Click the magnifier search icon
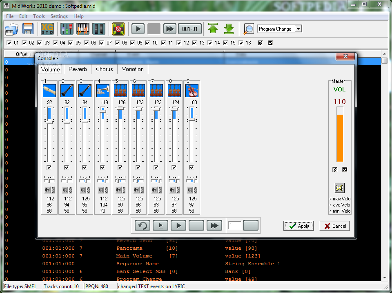392x293 pixels. pyautogui.click(x=249, y=29)
